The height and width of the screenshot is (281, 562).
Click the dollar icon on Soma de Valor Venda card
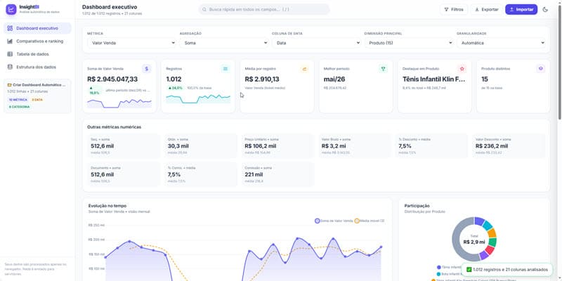click(x=147, y=69)
